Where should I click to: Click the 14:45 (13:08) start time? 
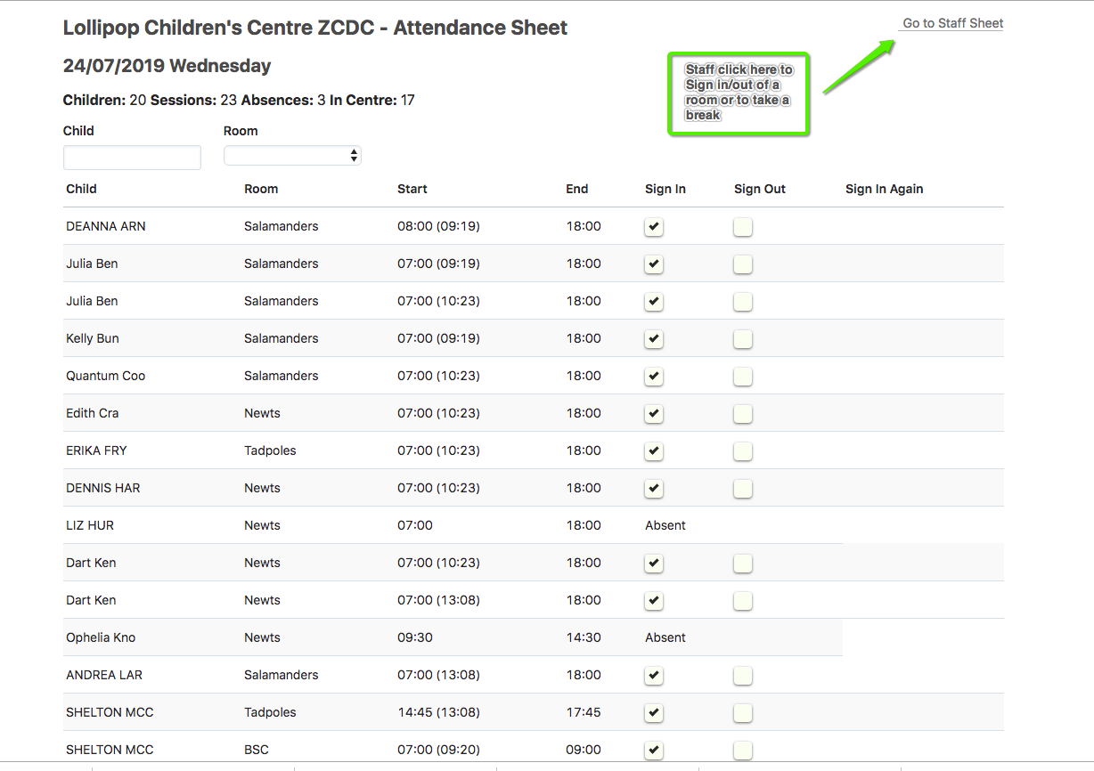[x=438, y=712]
